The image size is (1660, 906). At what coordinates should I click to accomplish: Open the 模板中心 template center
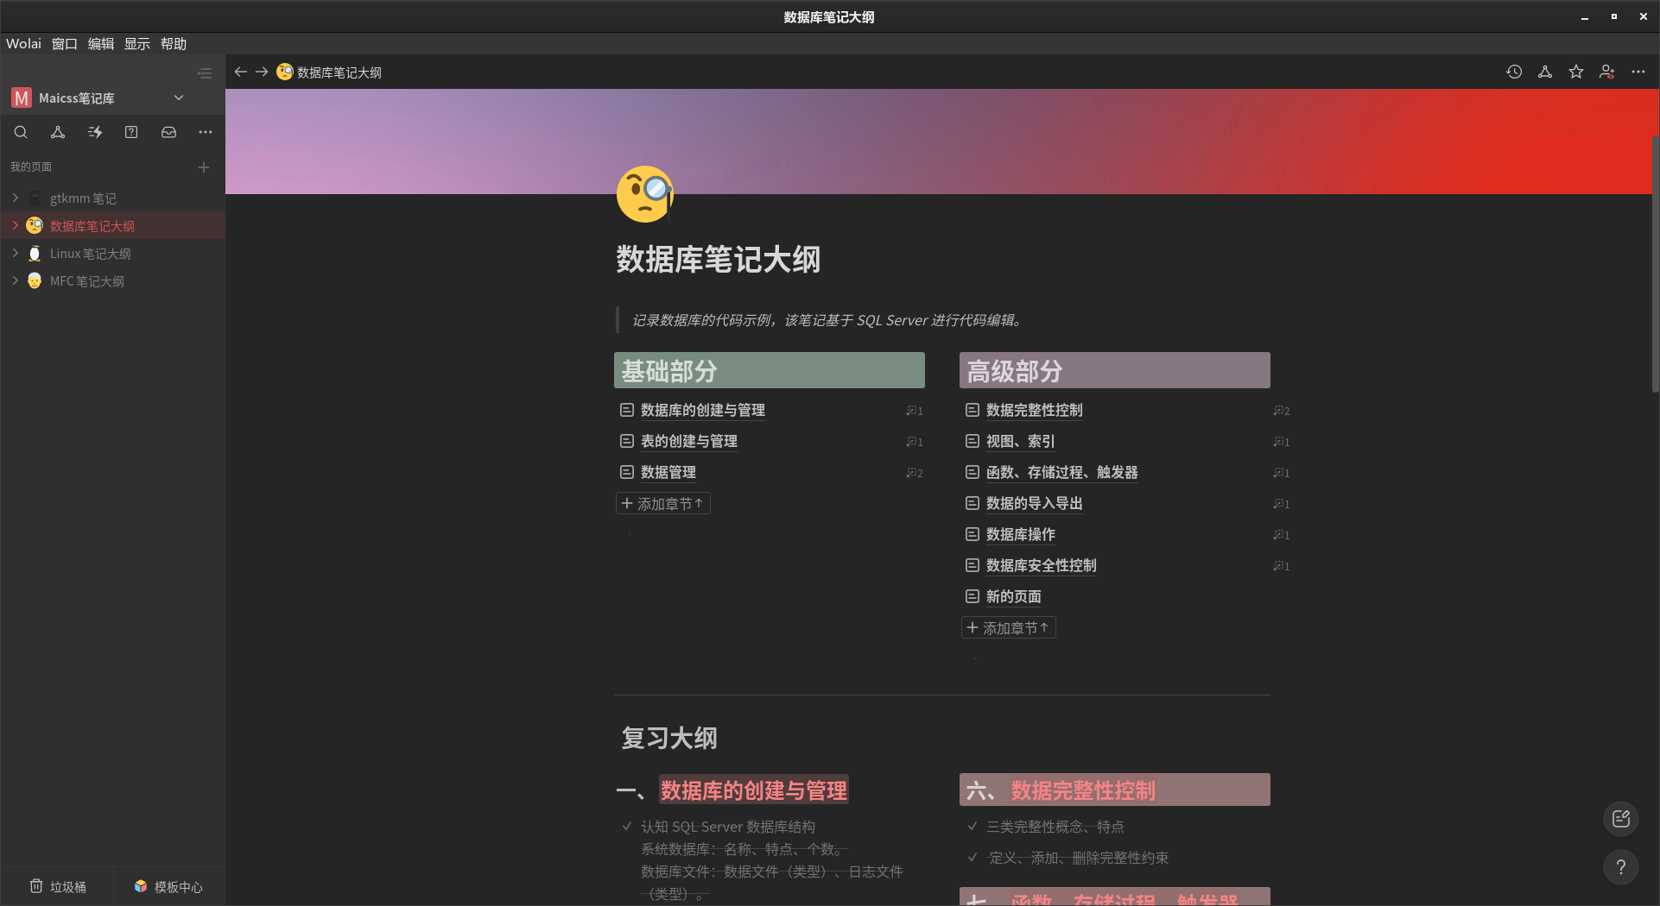click(x=168, y=887)
